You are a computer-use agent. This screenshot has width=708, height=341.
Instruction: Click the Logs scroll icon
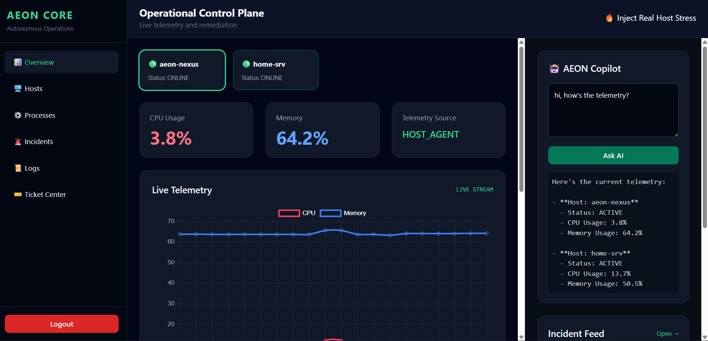click(18, 168)
